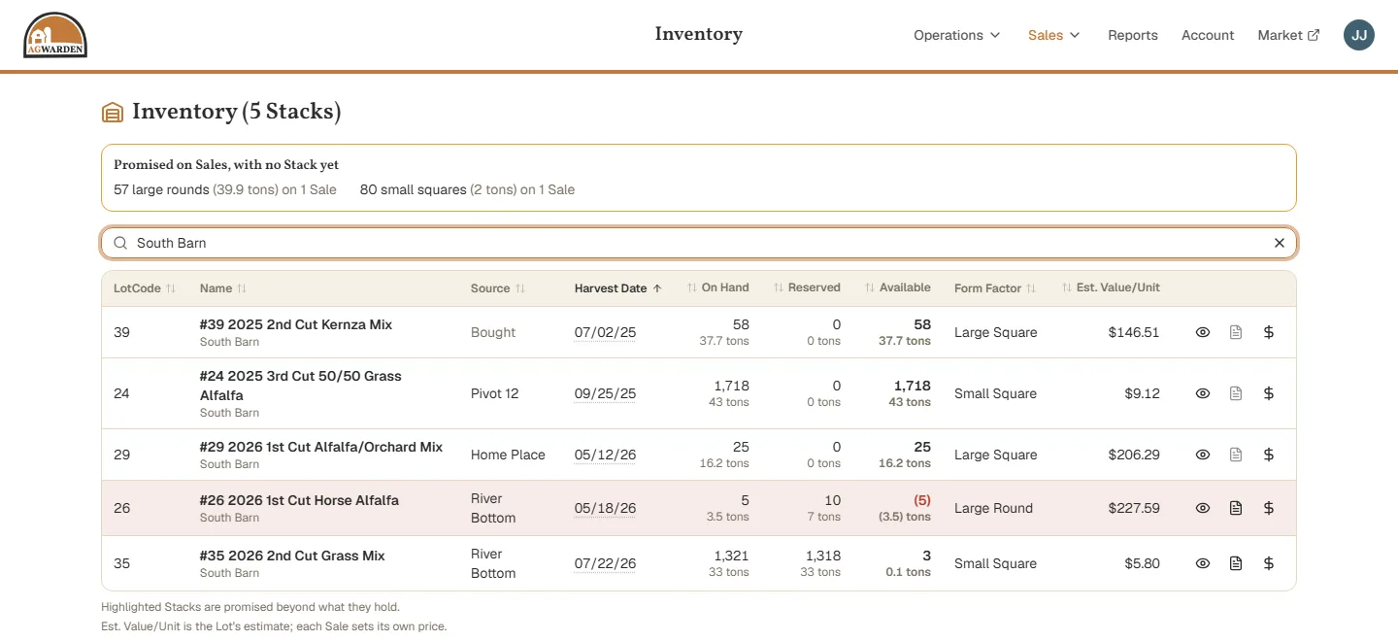Screen dimensions: 1398x641
Task: Sort table by Reserved column
Action: click(807, 287)
